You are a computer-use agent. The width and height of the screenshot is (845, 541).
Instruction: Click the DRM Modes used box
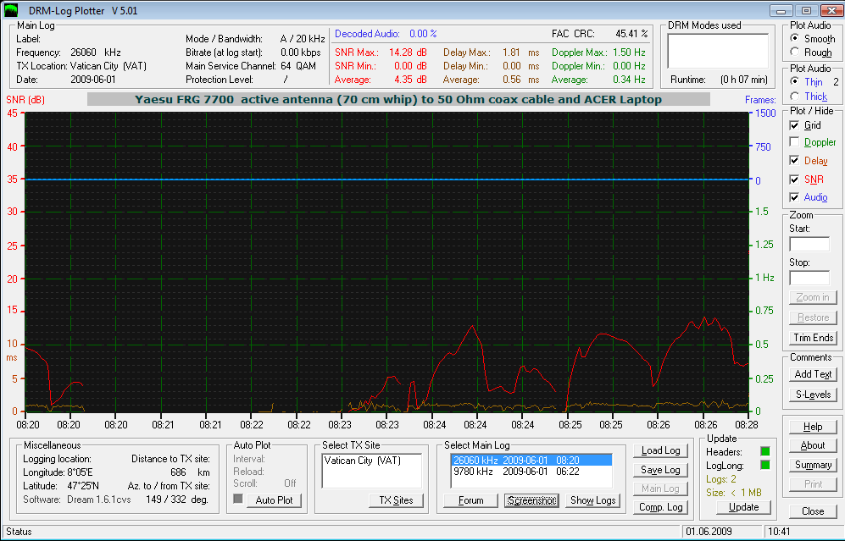(x=718, y=51)
